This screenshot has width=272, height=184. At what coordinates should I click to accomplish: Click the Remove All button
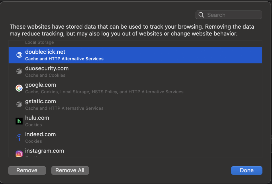point(70,171)
